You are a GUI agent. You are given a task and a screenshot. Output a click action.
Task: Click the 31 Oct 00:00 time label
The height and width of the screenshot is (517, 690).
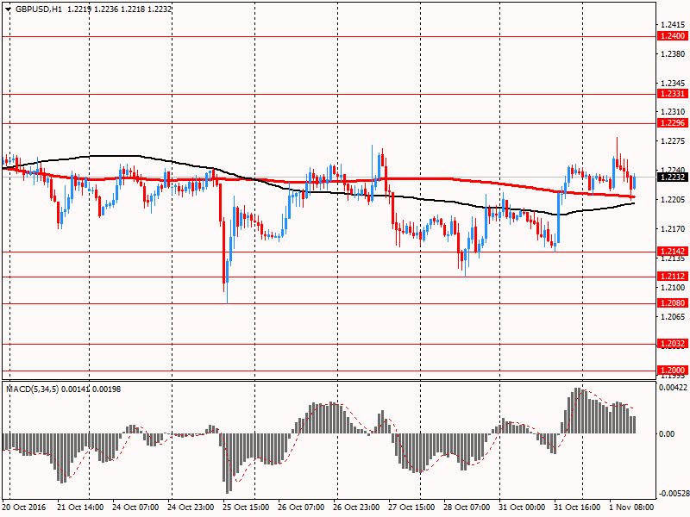point(522,508)
